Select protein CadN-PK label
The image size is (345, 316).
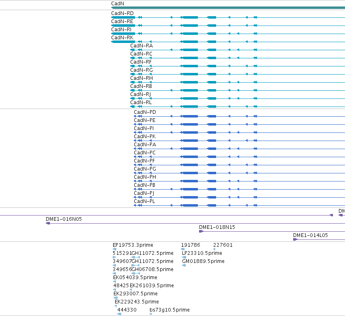pyautogui.click(x=145, y=137)
